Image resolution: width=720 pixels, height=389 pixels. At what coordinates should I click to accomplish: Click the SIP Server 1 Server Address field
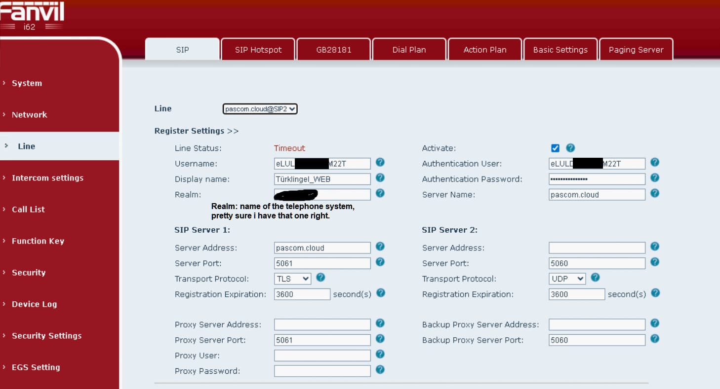coord(322,248)
